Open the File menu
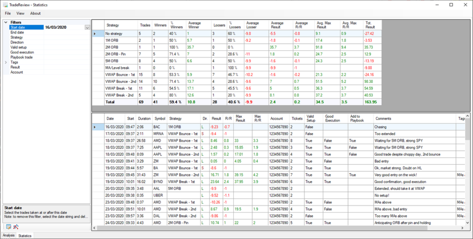 tap(8, 13)
